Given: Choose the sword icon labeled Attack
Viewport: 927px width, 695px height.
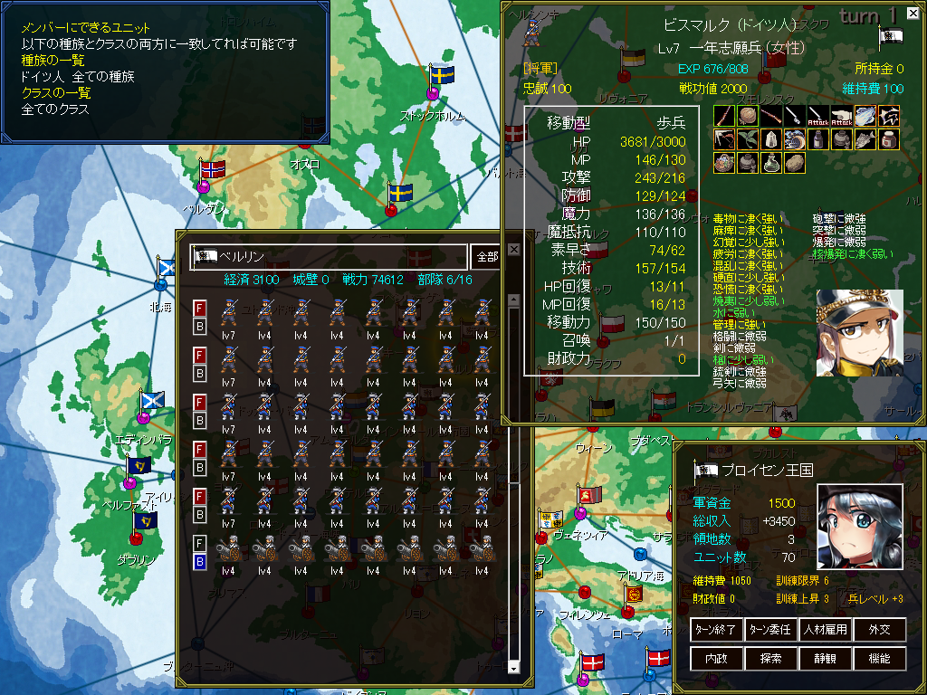Looking at the screenshot, I should coord(818,116).
